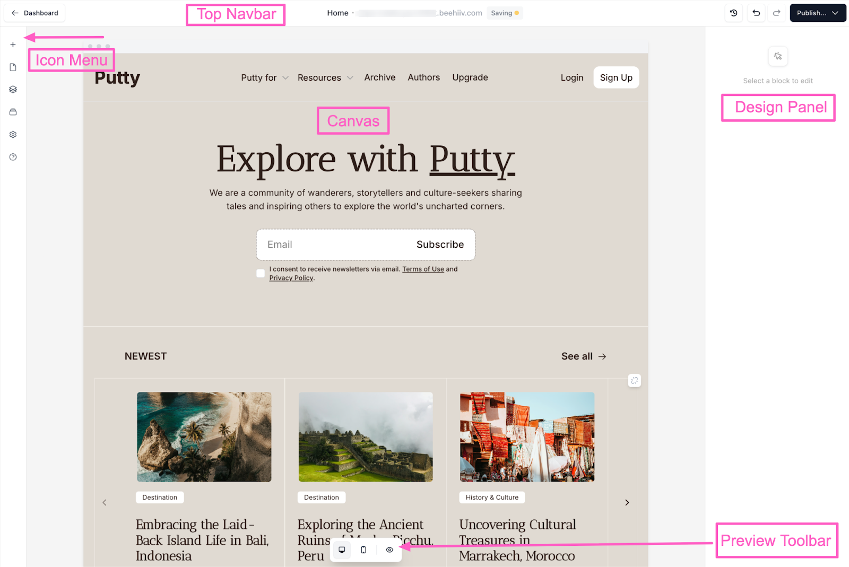This screenshot has width=849, height=567.
Task: Click the plus icon in left sidebar
Action: coord(13,45)
